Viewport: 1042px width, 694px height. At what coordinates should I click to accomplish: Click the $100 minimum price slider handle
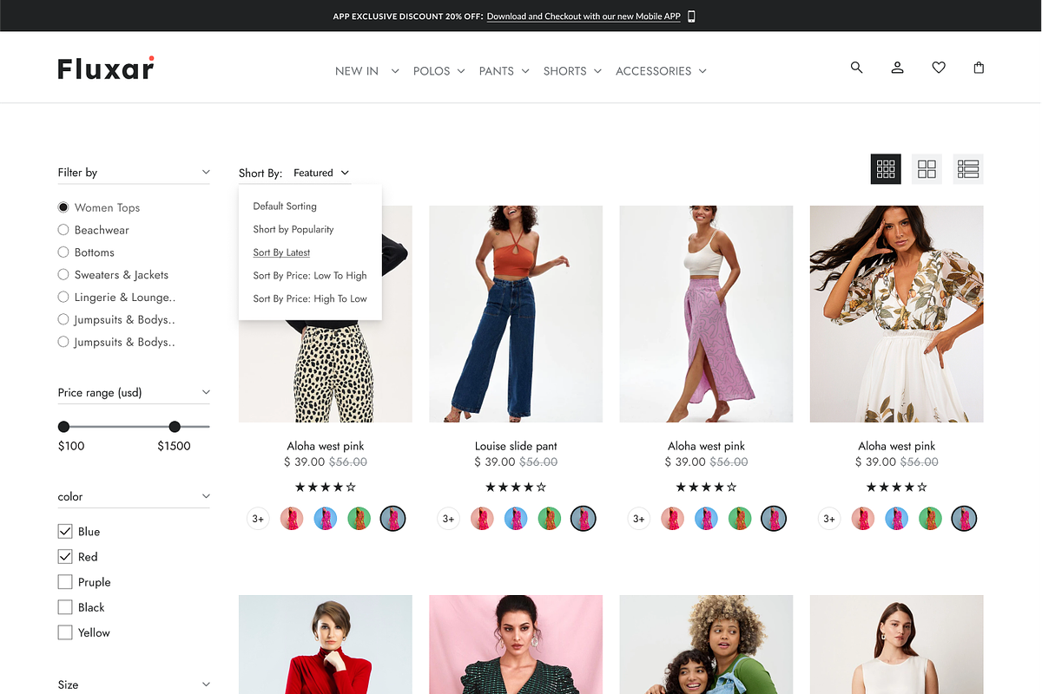(63, 427)
